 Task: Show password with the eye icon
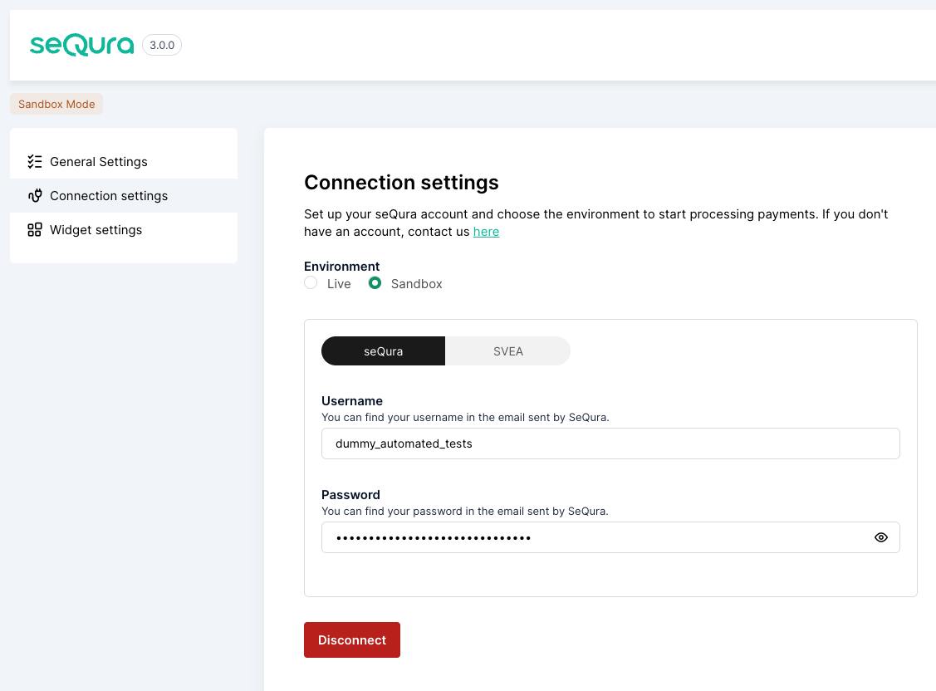tap(880, 537)
